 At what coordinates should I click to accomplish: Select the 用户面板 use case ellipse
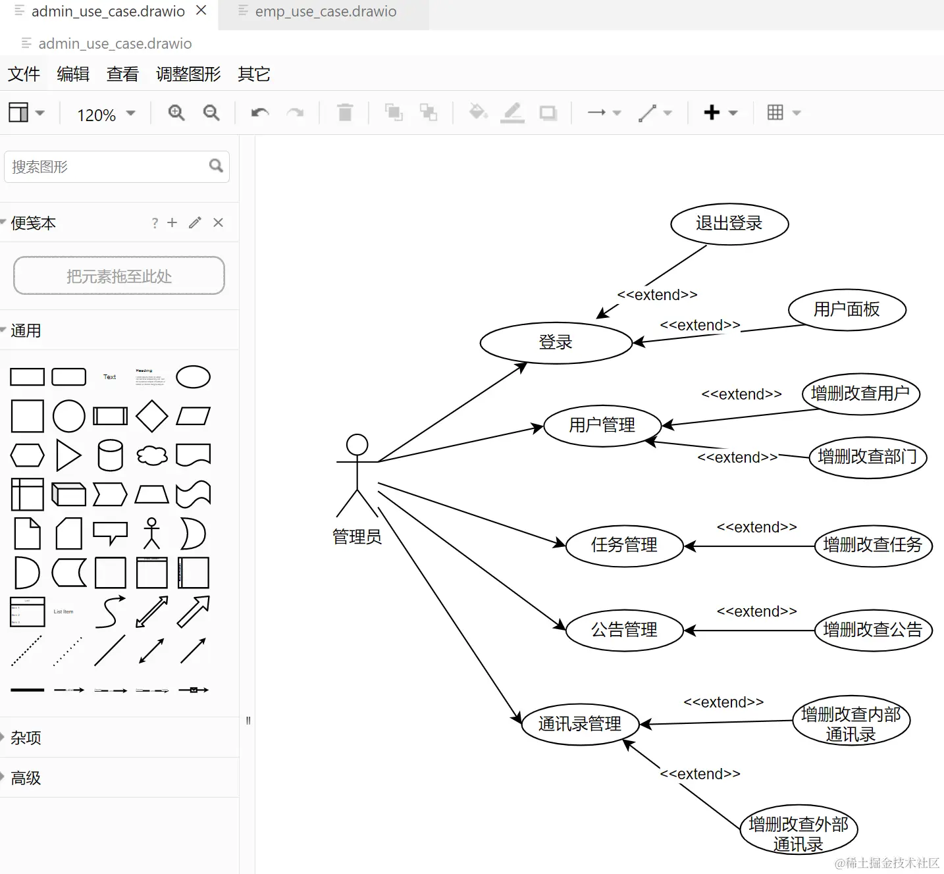847,309
